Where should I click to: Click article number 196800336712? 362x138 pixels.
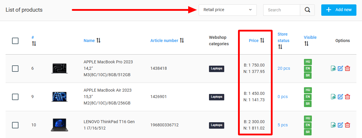[164, 125]
